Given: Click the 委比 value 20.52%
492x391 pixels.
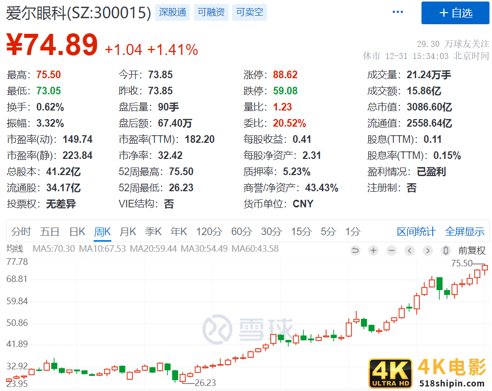Looking at the screenshot, I should 289,123.
